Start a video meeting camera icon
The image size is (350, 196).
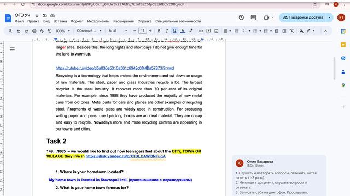pyautogui.click(x=266, y=17)
